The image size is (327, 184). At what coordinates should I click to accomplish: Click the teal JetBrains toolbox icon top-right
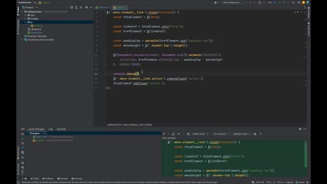(x=308, y=3)
